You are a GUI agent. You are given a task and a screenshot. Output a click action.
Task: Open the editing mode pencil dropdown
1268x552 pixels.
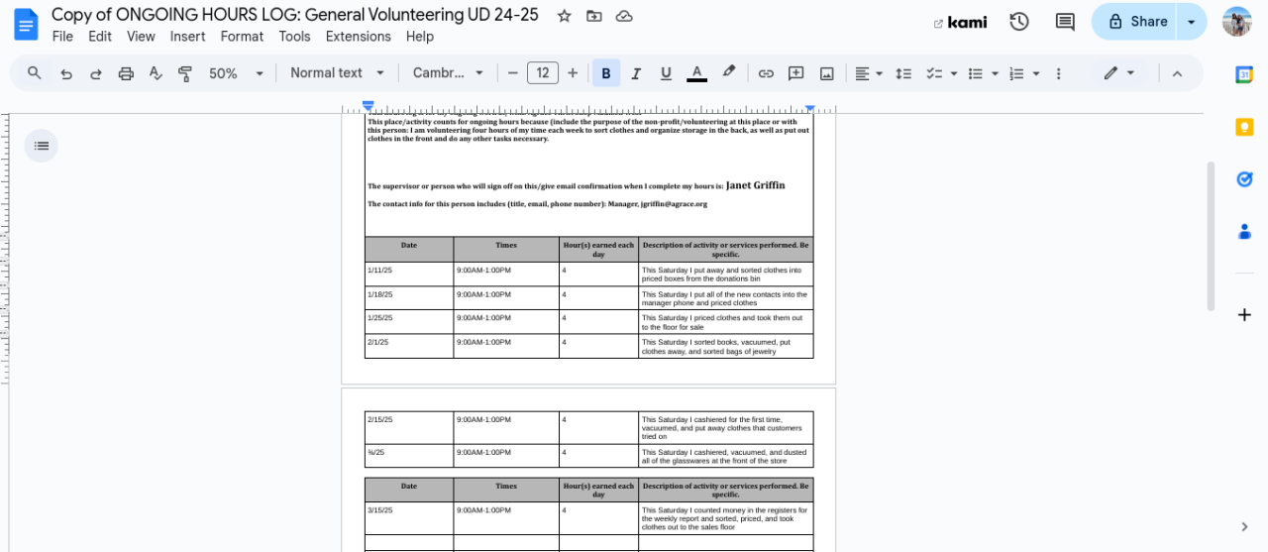pyautogui.click(x=1119, y=73)
